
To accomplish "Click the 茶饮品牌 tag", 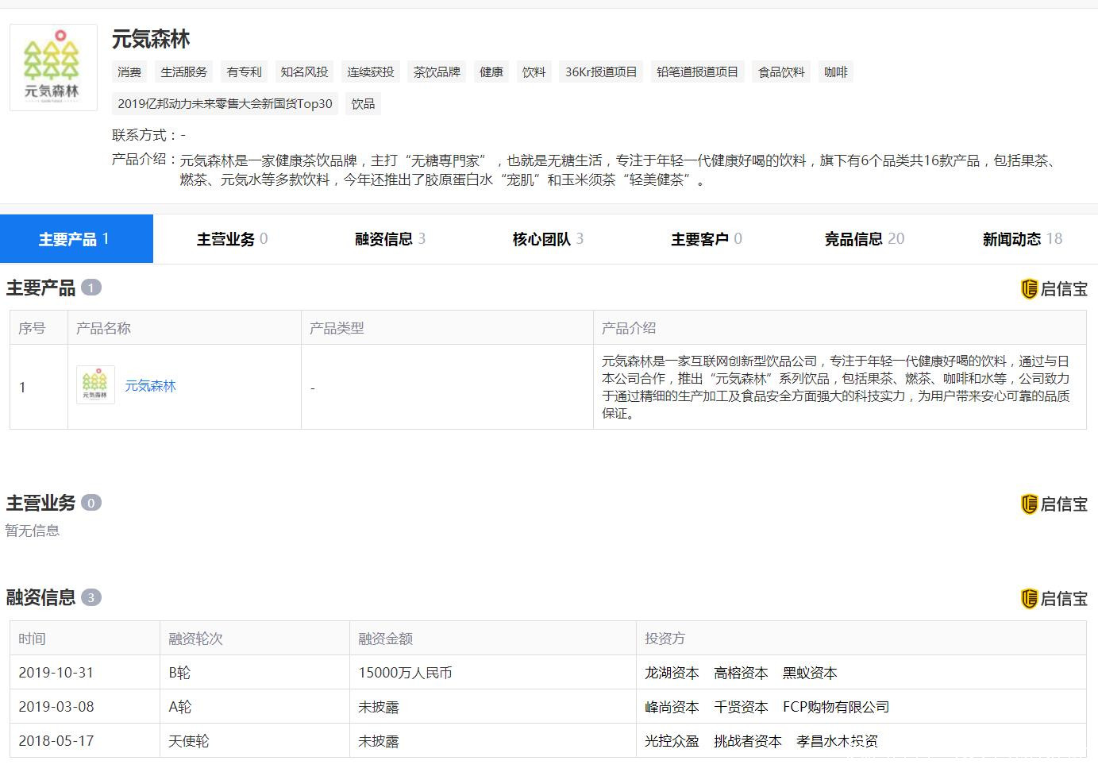I will pyautogui.click(x=437, y=72).
